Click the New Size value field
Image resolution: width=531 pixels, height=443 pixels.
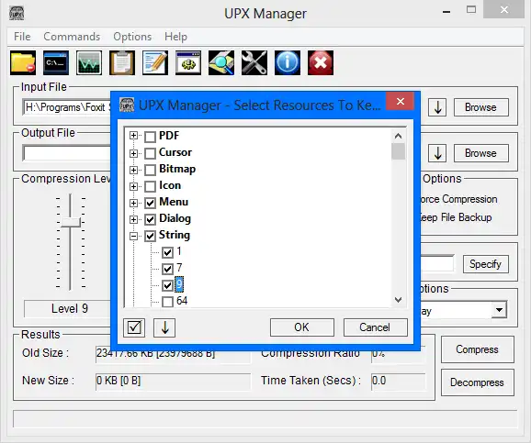[x=173, y=382]
